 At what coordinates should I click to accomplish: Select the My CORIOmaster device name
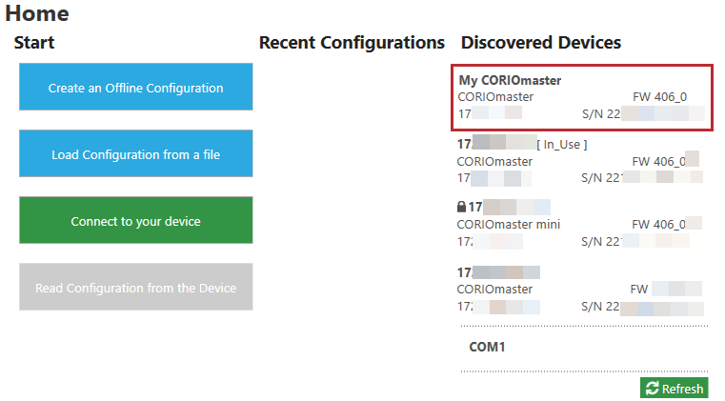pyautogui.click(x=510, y=80)
